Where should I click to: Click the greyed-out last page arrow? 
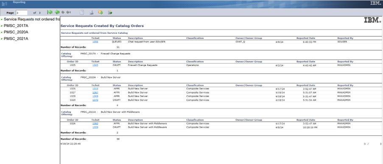click(x=69, y=12)
